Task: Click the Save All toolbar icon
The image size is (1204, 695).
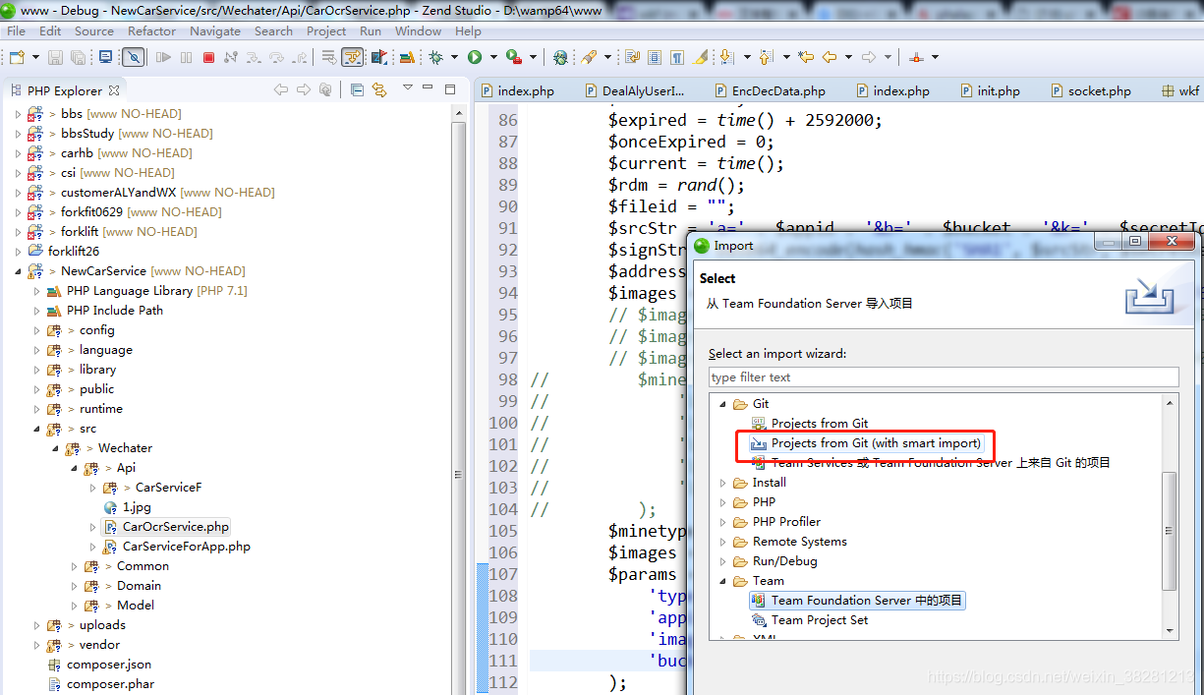Action: [78, 57]
